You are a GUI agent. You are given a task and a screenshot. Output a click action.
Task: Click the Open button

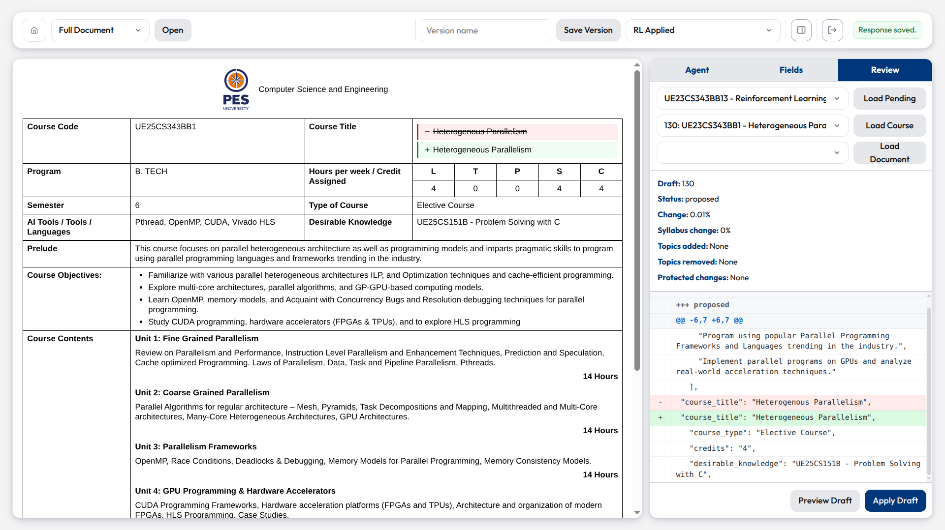pyautogui.click(x=173, y=30)
